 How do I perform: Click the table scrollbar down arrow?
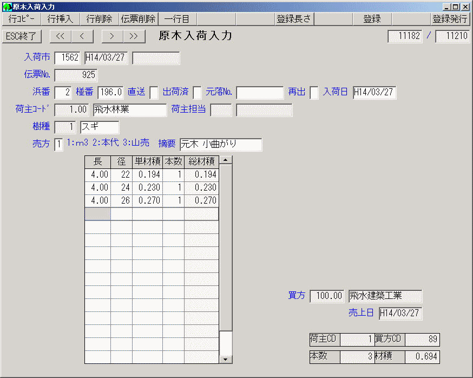coord(226,359)
